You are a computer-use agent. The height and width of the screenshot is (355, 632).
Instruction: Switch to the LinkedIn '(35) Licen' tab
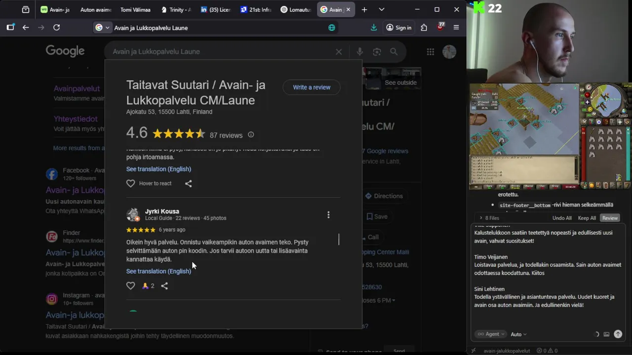[215, 9]
